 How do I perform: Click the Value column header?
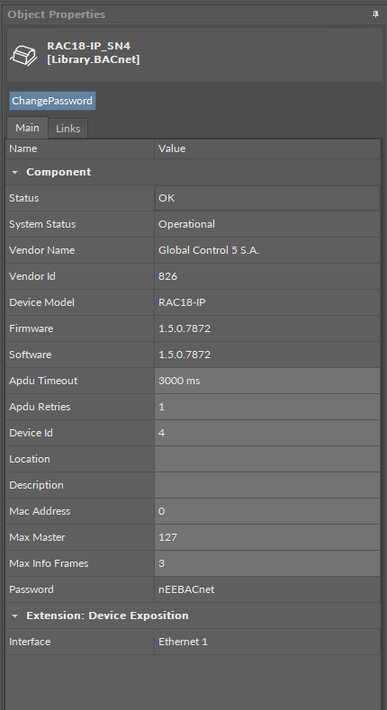pyautogui.click(x=267, y=148)
